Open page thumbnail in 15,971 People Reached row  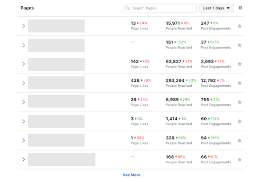click(56, 26)
